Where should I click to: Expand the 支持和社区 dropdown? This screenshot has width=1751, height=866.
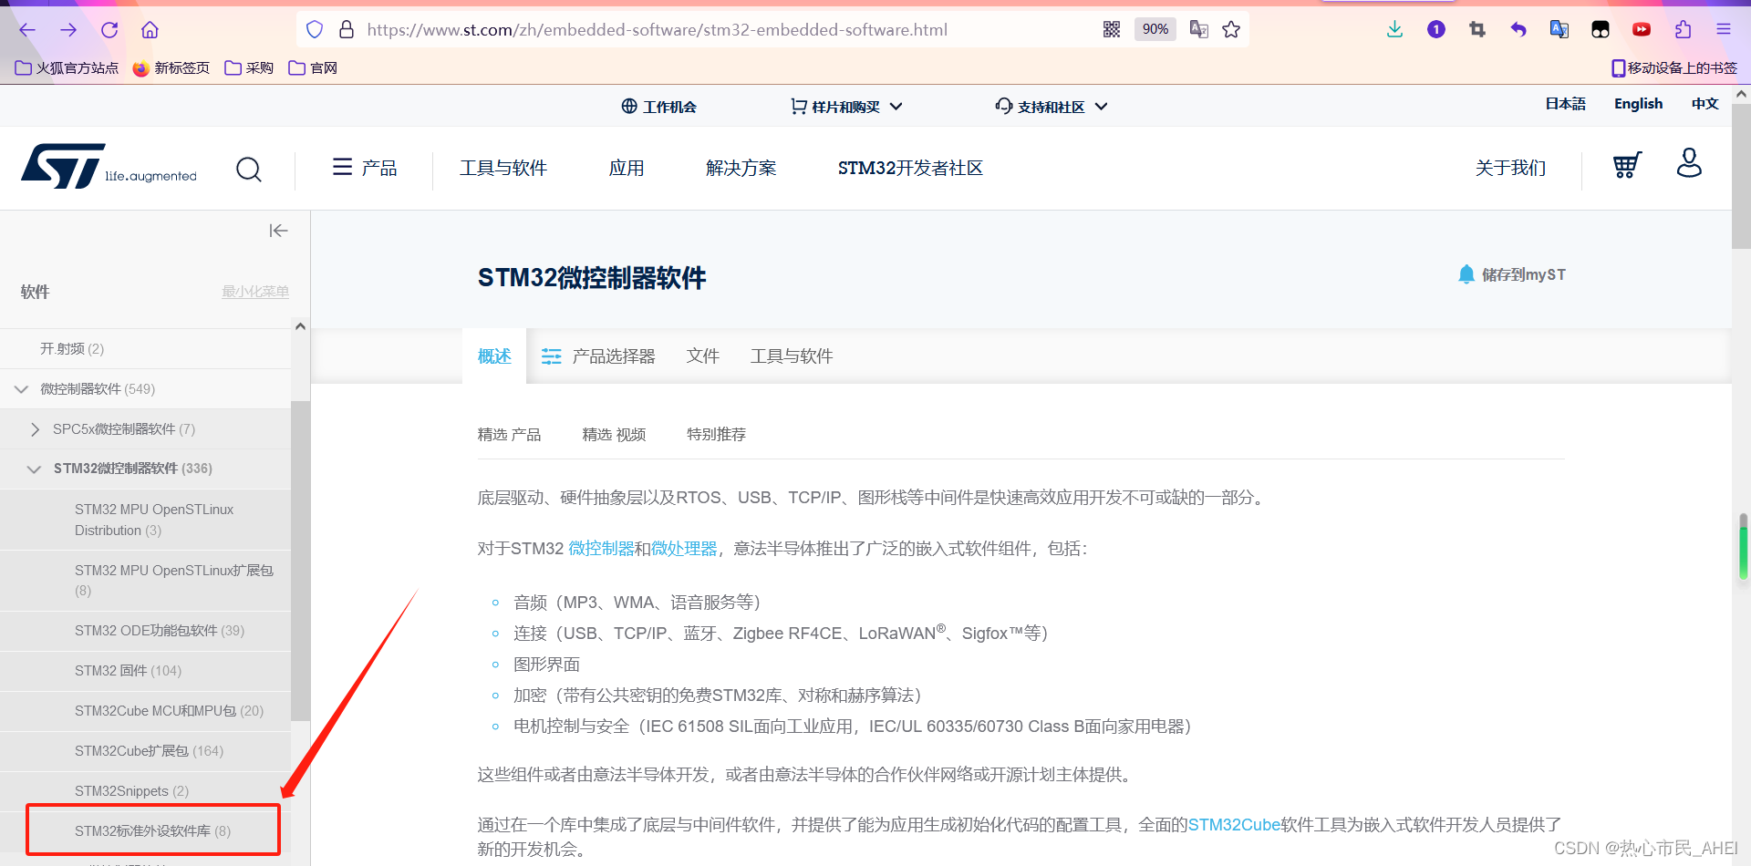[1052, 107]
